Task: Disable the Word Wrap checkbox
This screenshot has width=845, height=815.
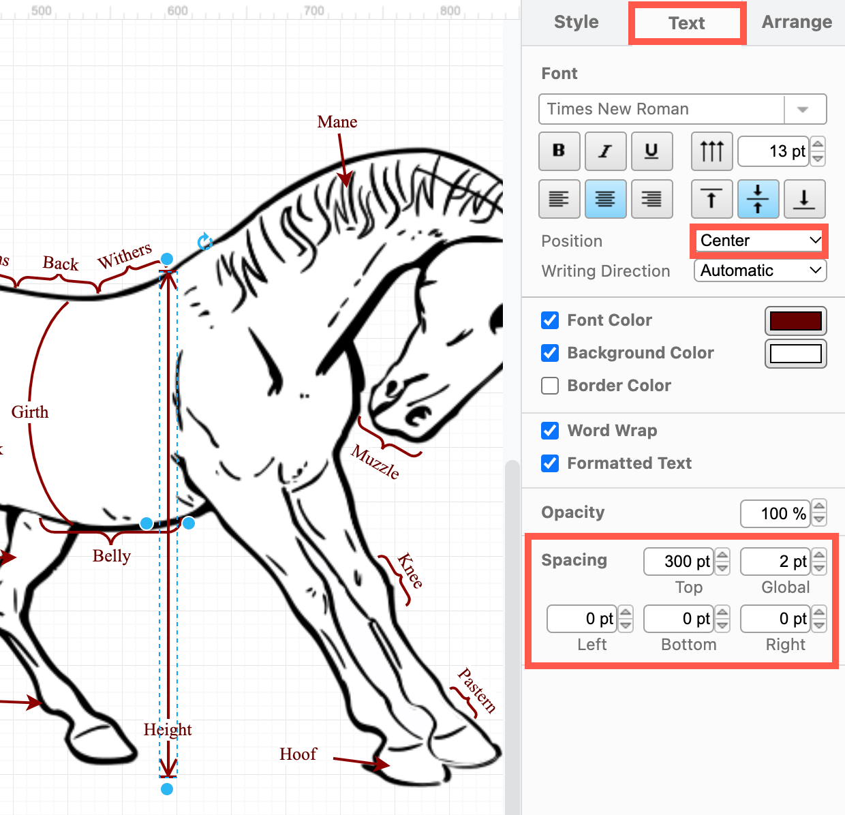Action: [550, 431]
